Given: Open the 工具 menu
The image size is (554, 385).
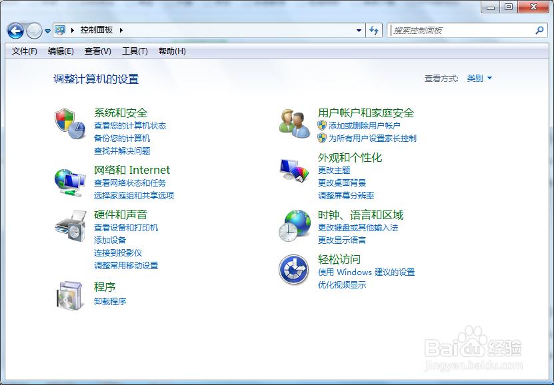Looking at the screenshot, I should coord(134,51).
